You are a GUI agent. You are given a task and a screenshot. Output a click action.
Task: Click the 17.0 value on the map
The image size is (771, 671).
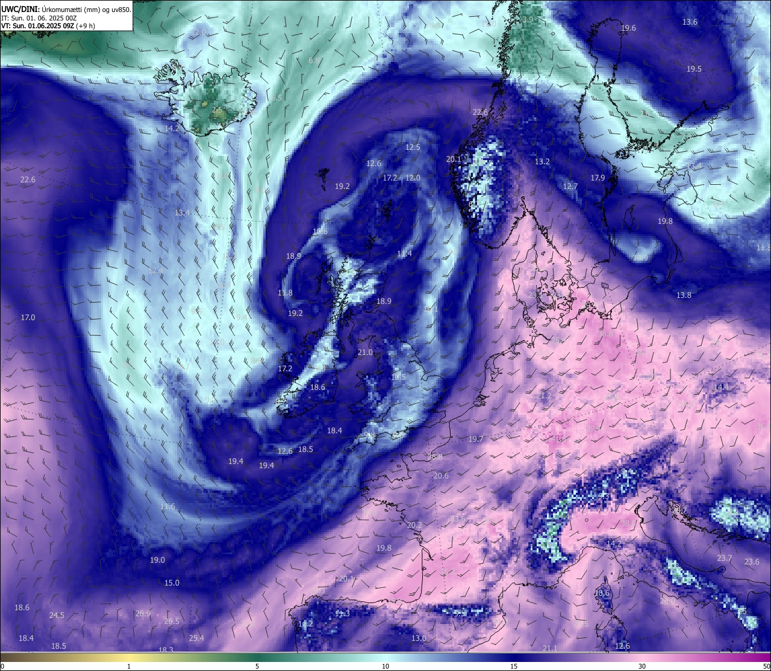click(x=28, y=318)
